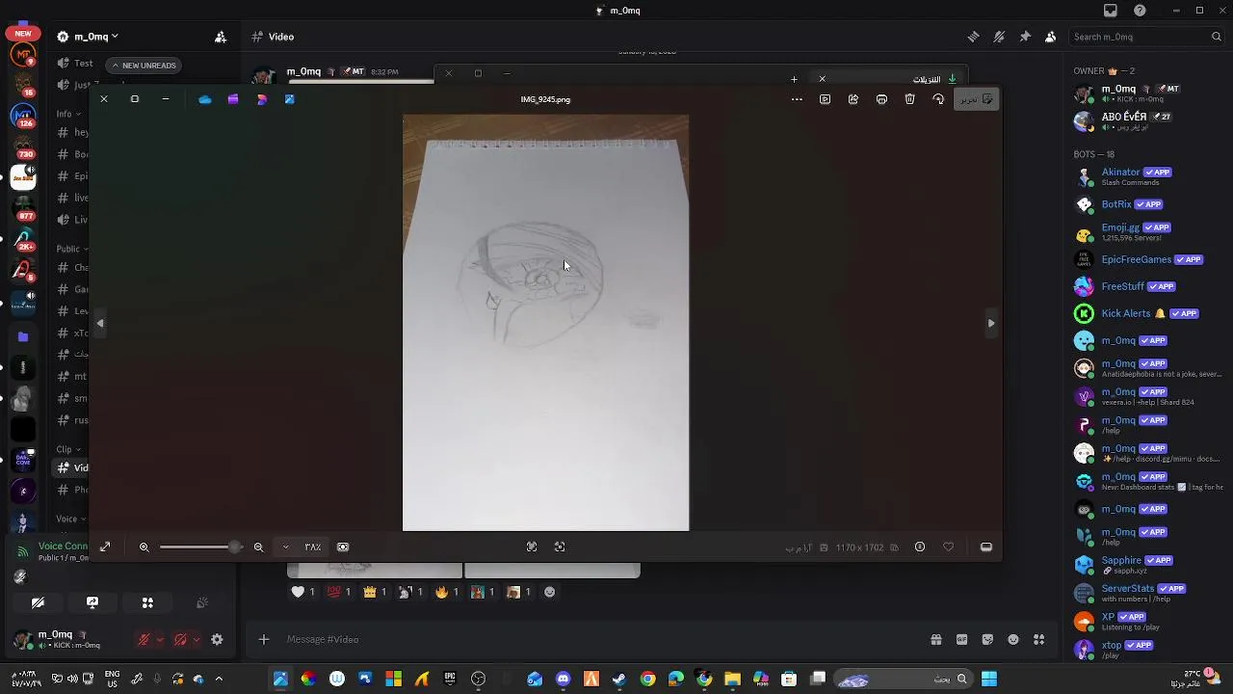1233x694 pixels.
Task: Favorite the image with the heart icon
Action: tap(948, 547)
